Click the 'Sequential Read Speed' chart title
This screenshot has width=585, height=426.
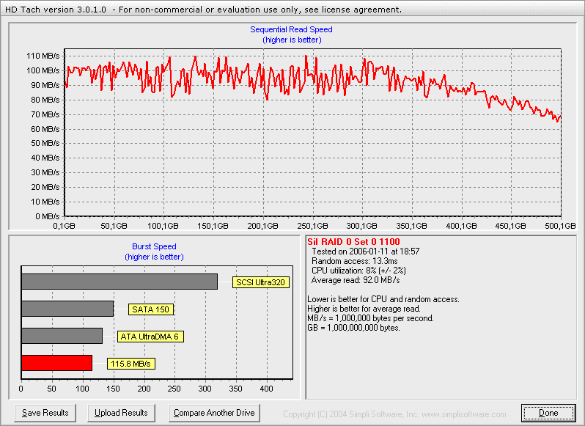click(291, 29)
